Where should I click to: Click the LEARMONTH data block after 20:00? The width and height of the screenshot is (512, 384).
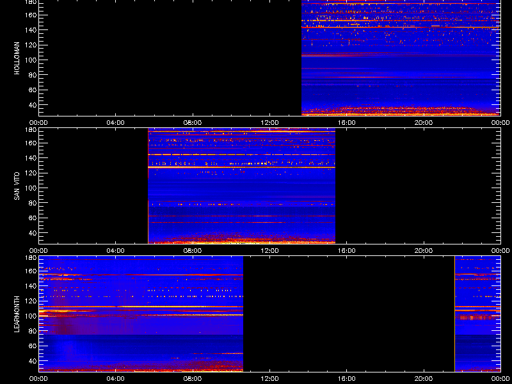477,314
